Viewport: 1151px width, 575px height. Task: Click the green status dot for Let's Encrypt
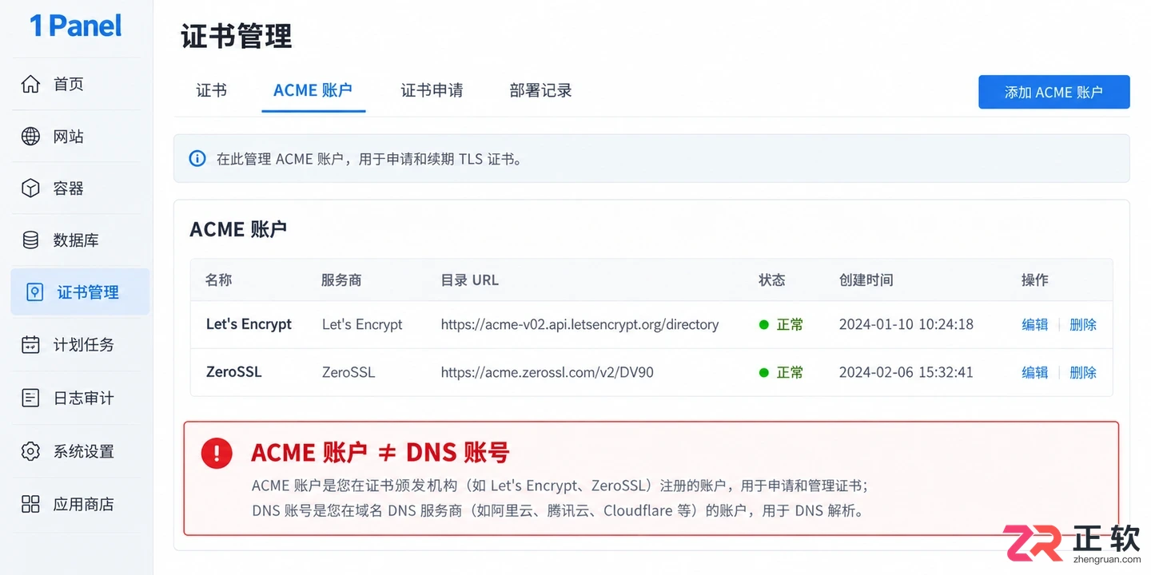click(763, 325)
